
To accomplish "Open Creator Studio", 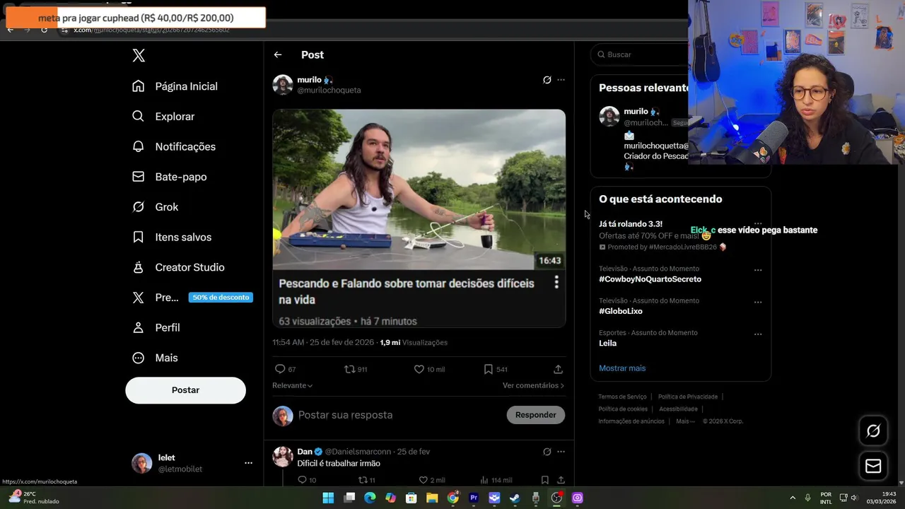I will pyautogui.click(x=178, y=267).
